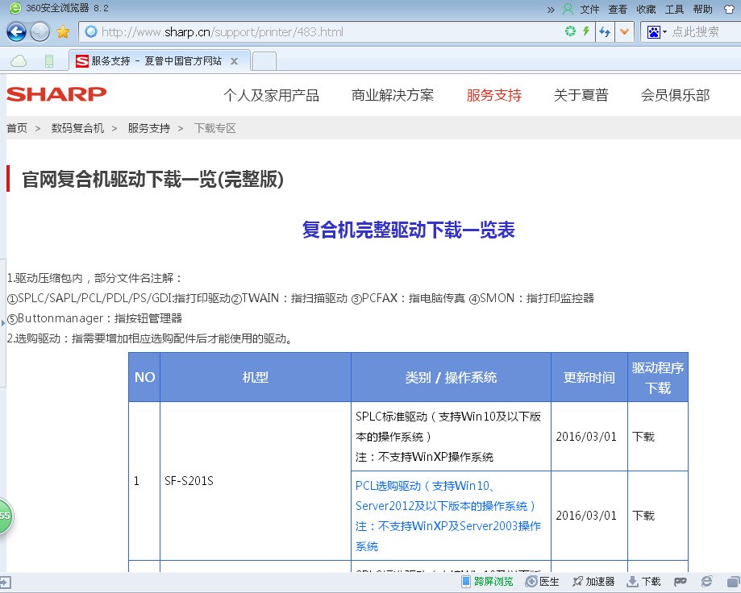Image resolution: width=741 pixels, height=593 pixels.
Task: Click the green 55 floating ball
Action: [x=5, y=516]
